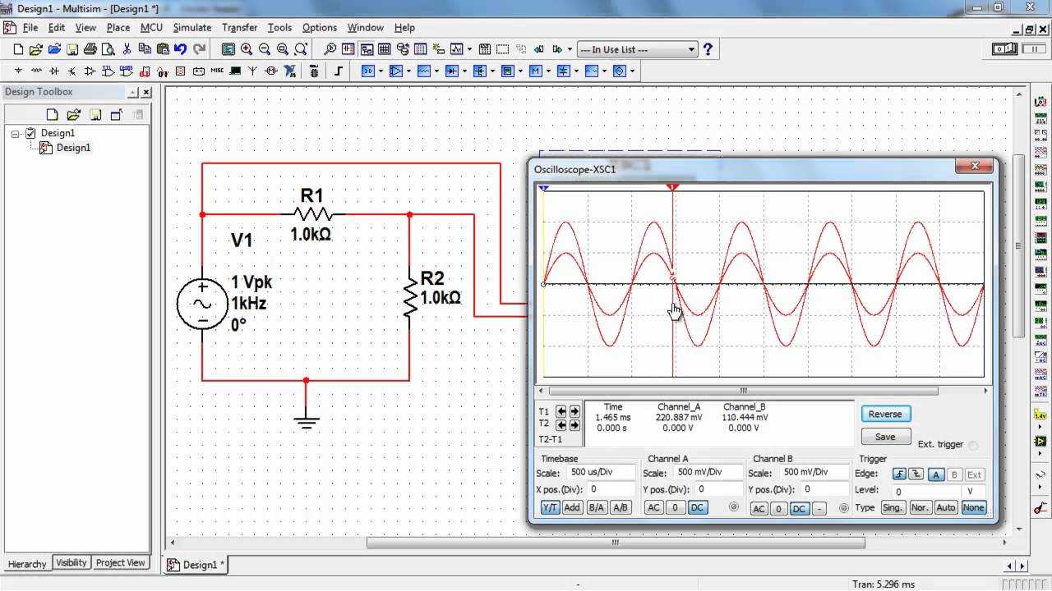Viewport: 1052px width, 591px height.
Task: Click the New design icon in main toolbar
Action: (x=18, y=49)
